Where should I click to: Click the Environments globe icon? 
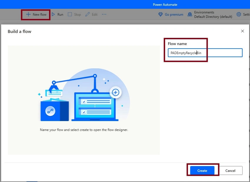point(190,14)
